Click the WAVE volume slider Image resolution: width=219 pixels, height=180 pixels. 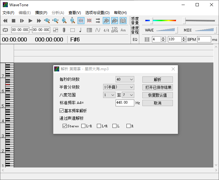166,30
